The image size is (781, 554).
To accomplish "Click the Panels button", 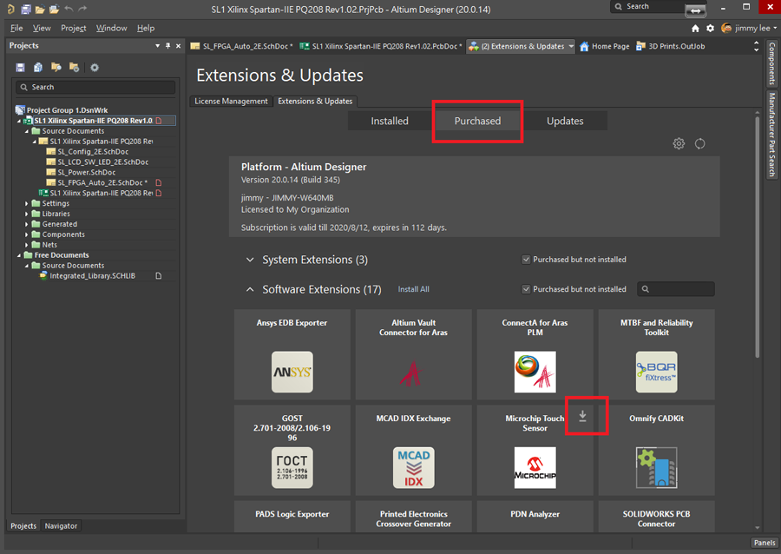I will (764, 543).
